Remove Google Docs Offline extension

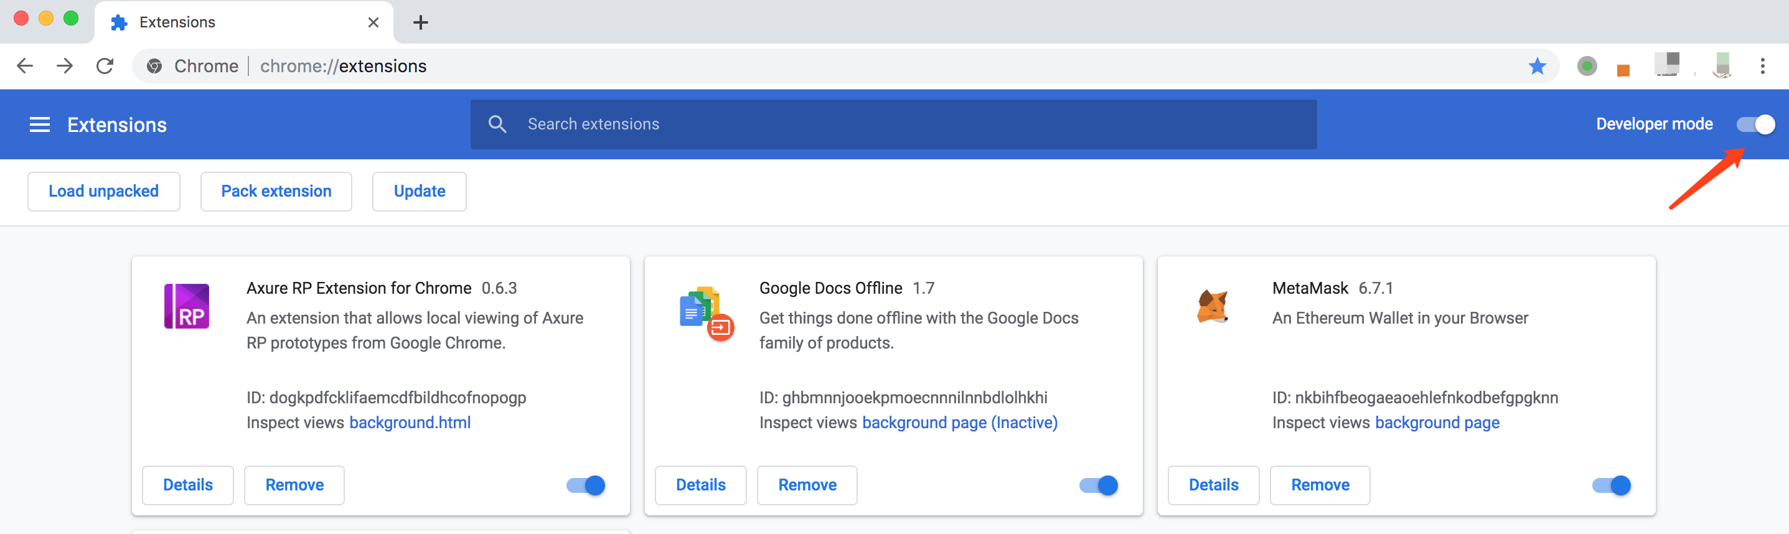coord(807,485)
